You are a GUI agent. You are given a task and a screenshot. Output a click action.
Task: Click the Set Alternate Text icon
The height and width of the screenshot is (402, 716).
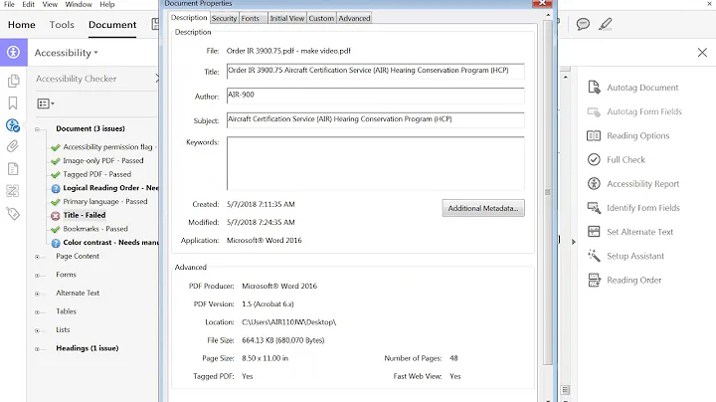pos(594,232)
